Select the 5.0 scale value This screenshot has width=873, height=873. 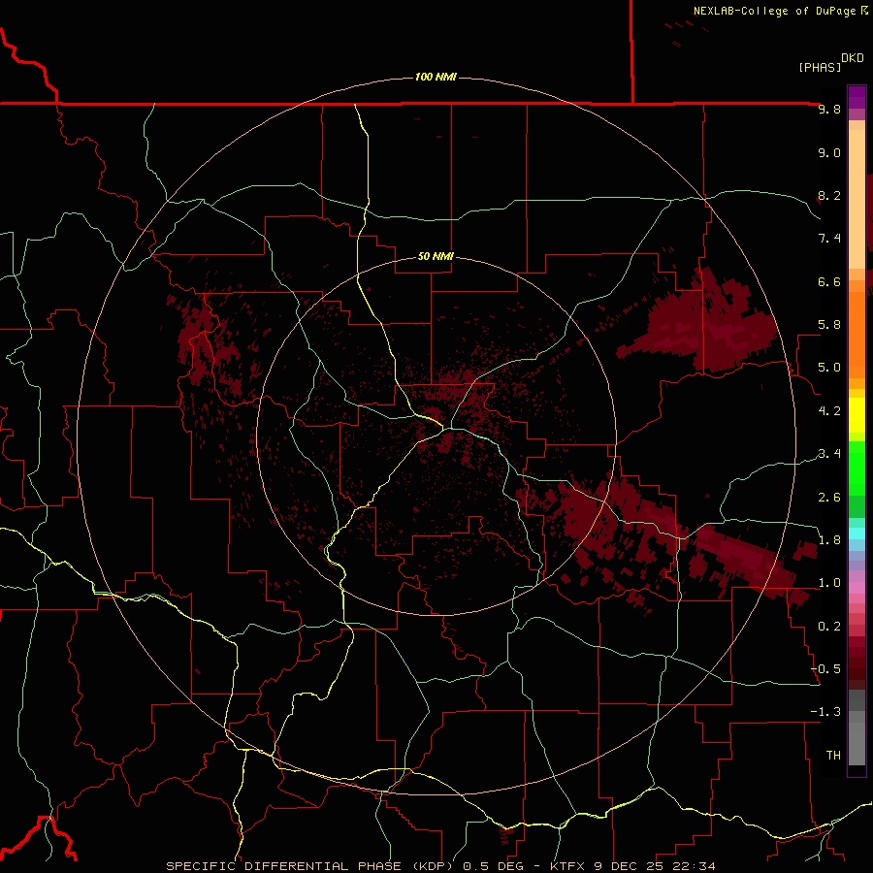[x=829, y=368]
